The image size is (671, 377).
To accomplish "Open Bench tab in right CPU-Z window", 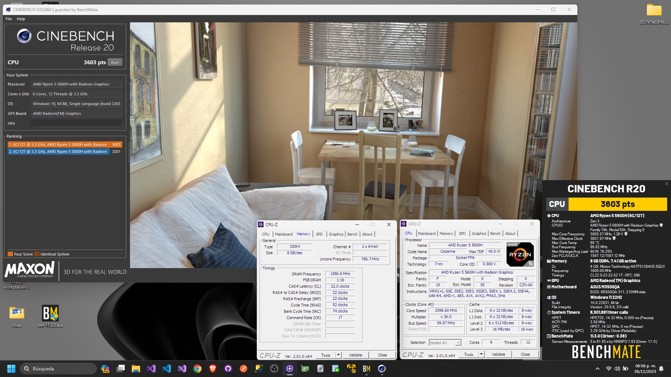I will pos(495,234).
